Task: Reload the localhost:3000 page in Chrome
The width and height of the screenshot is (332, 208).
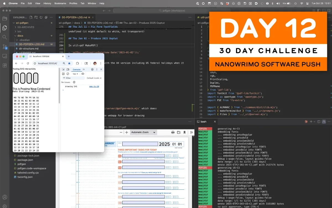Action: tap(28, 63)
